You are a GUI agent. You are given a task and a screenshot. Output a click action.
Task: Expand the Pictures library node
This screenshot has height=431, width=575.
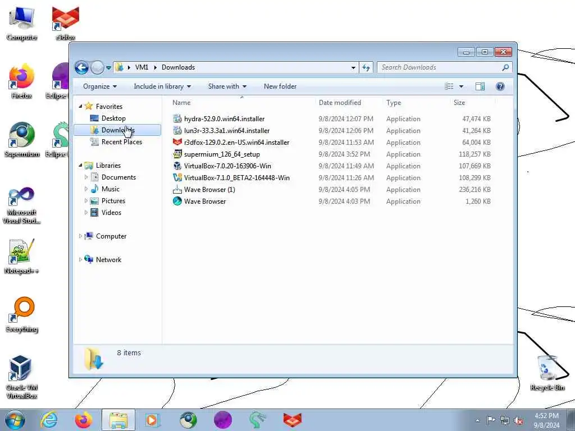86,201
